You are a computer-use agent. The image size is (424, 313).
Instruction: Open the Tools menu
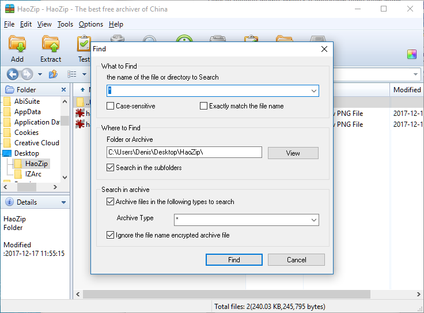point(65,24)
